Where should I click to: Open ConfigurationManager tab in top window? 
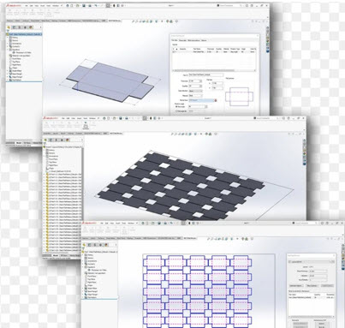pyautogui.click(x=20, y=27)
